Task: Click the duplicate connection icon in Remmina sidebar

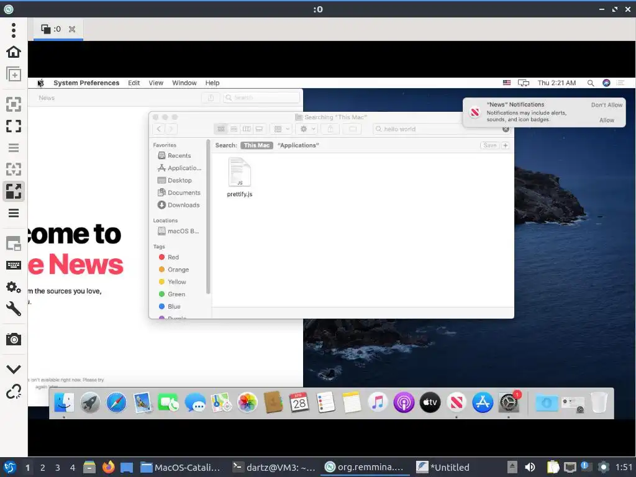Action: coord(14,75)
